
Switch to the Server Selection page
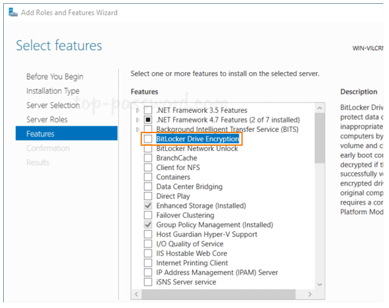(53, 105)
